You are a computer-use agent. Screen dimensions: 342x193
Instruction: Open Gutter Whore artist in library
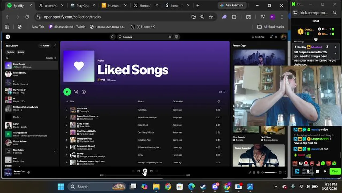(31, 142)
